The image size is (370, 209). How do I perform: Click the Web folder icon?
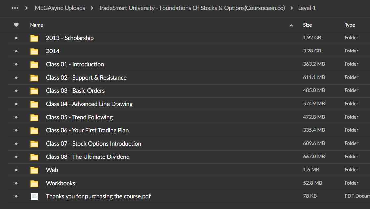pyautogui.click(x=34, y=170)
